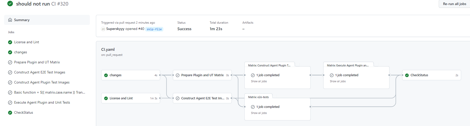Show all jobs in e2e-tests matrix
Viewport: 470px width, 126px height.
[x=259, y=113]
